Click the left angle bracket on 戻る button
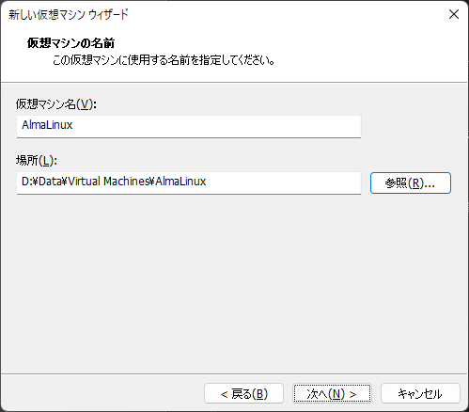469x412 pixels. pos(224,394)
